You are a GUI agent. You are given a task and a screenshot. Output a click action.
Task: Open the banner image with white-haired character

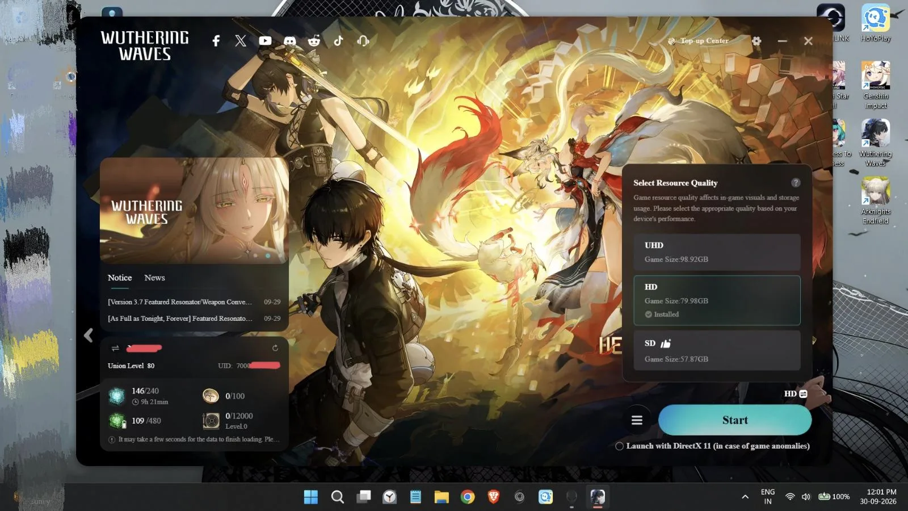click(x=194, y=210)
